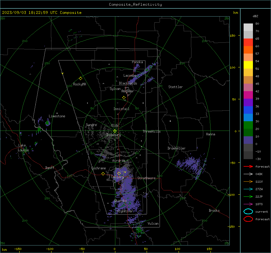Click the 04DK legend text
This screenshot has width=271, height=253.
point(259,174)
